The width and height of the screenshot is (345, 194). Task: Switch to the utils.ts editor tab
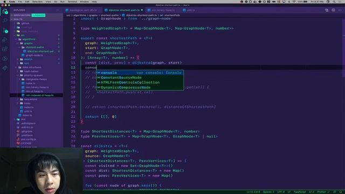(190, 10)
